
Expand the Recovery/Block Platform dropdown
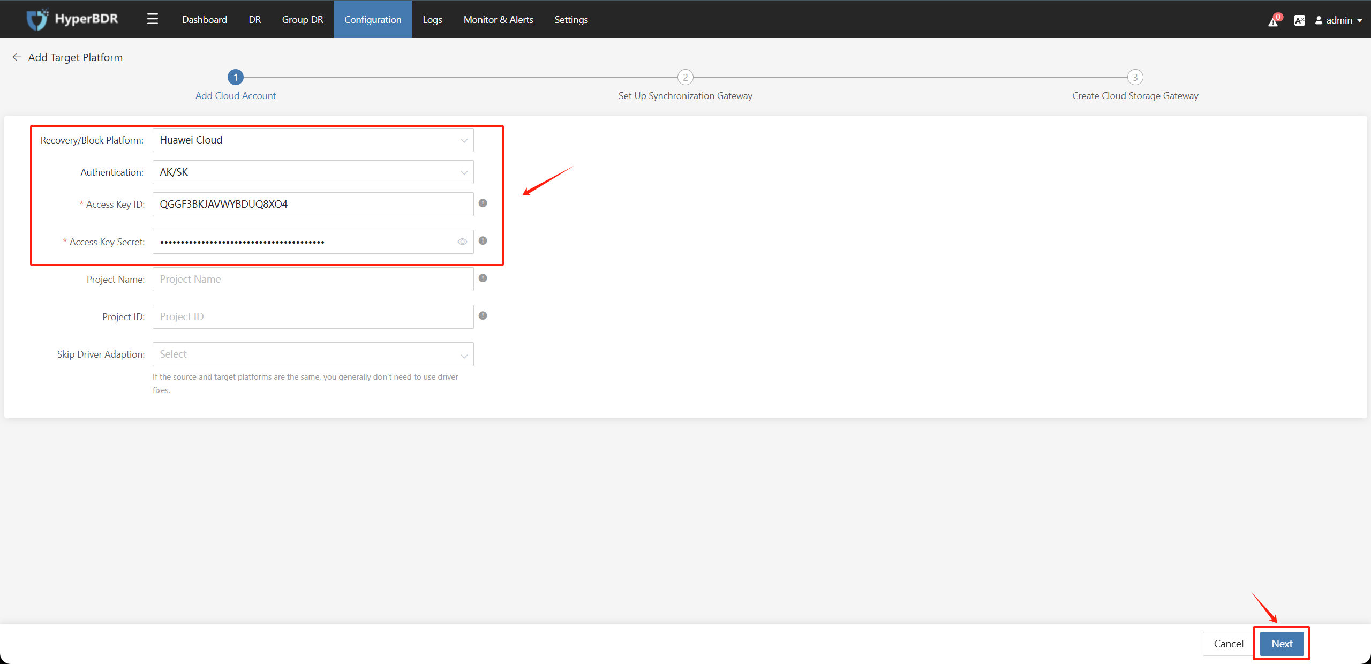click(x=313, y=140)
